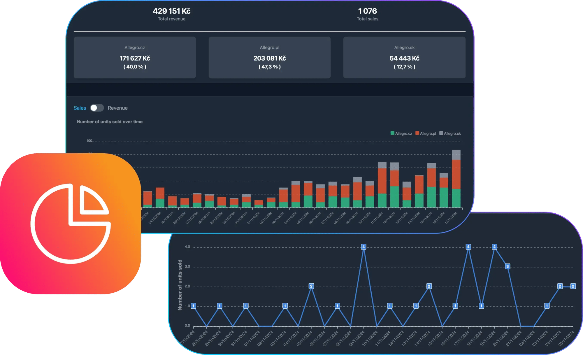
Task: Click the line point at 09/11/2024
Action: (x=364, y=247)
